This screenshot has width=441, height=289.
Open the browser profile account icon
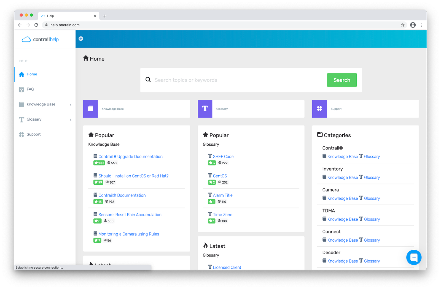(413, 25)
